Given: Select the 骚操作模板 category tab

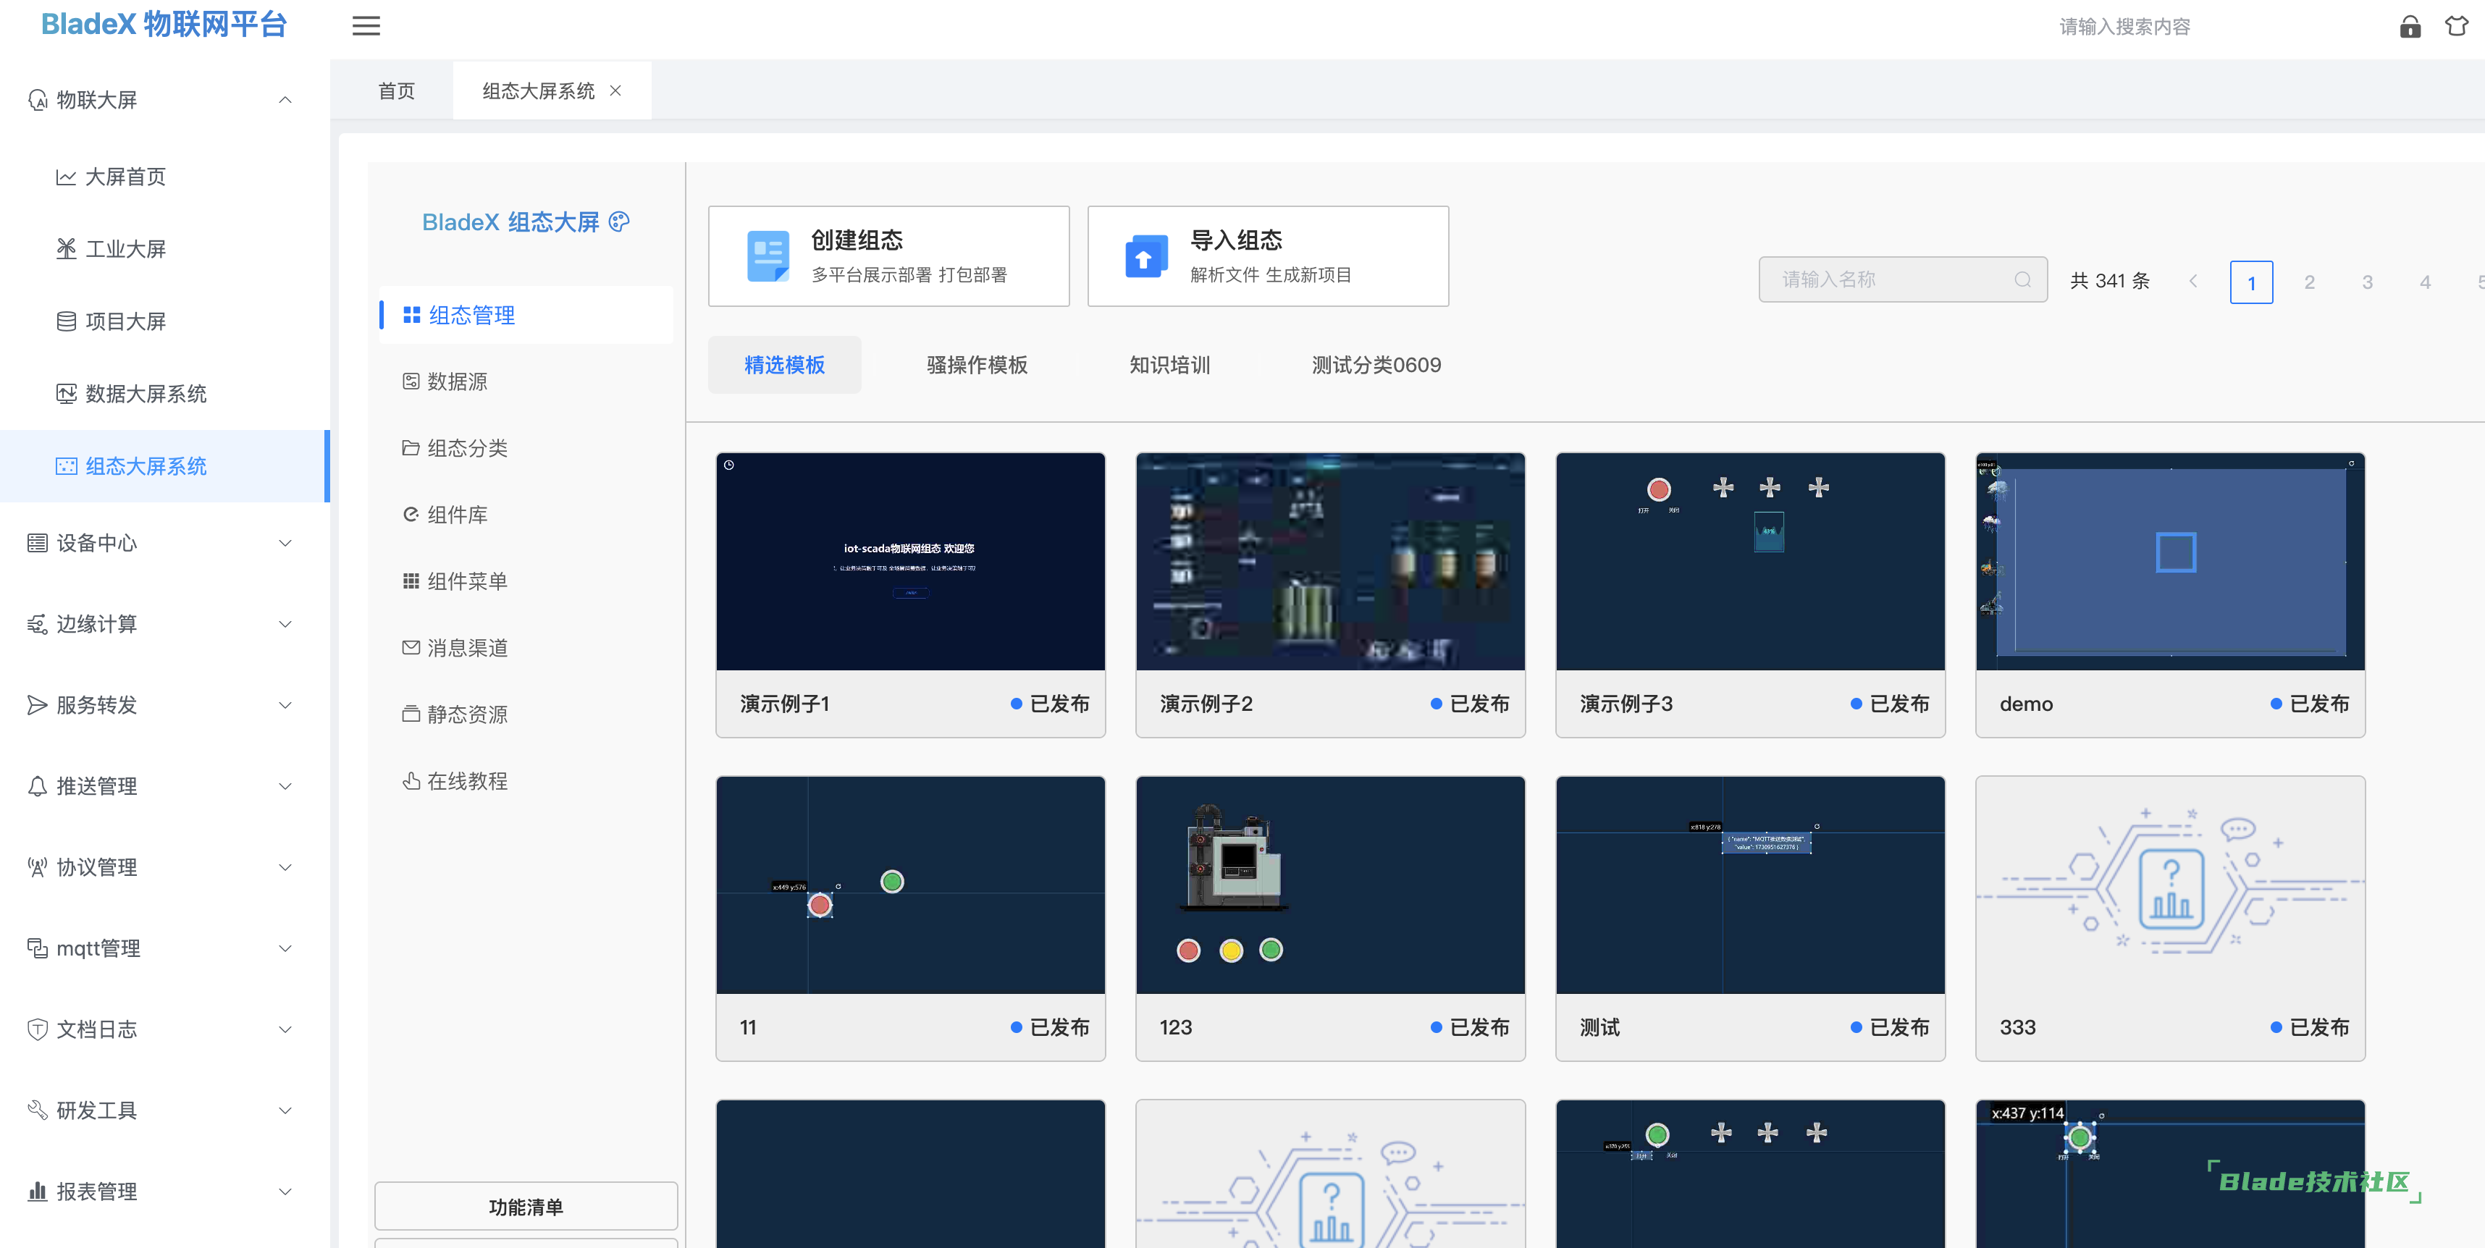Looking at the screenshot, I should pos(976,365).
